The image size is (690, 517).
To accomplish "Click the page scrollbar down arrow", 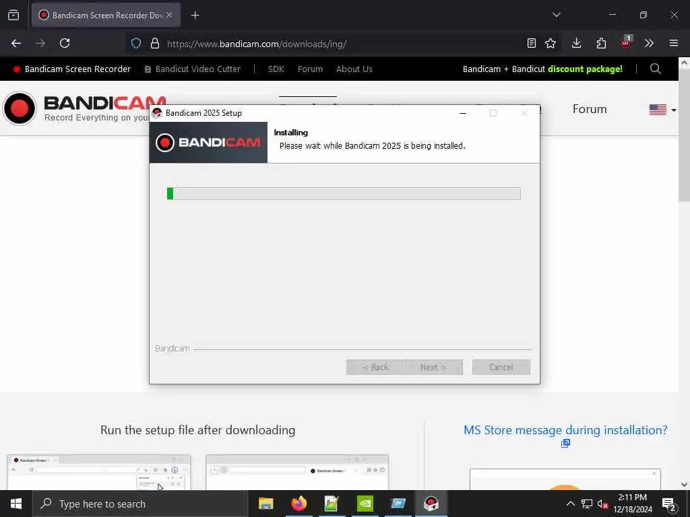I will (x=685, y=485).
